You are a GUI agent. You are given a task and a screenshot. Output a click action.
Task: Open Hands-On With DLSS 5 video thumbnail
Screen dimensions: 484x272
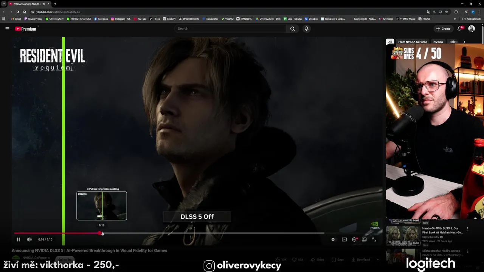[x=403, y=236]
